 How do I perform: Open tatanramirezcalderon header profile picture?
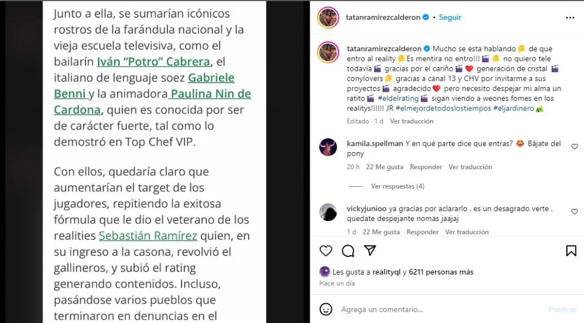(328, 17)
